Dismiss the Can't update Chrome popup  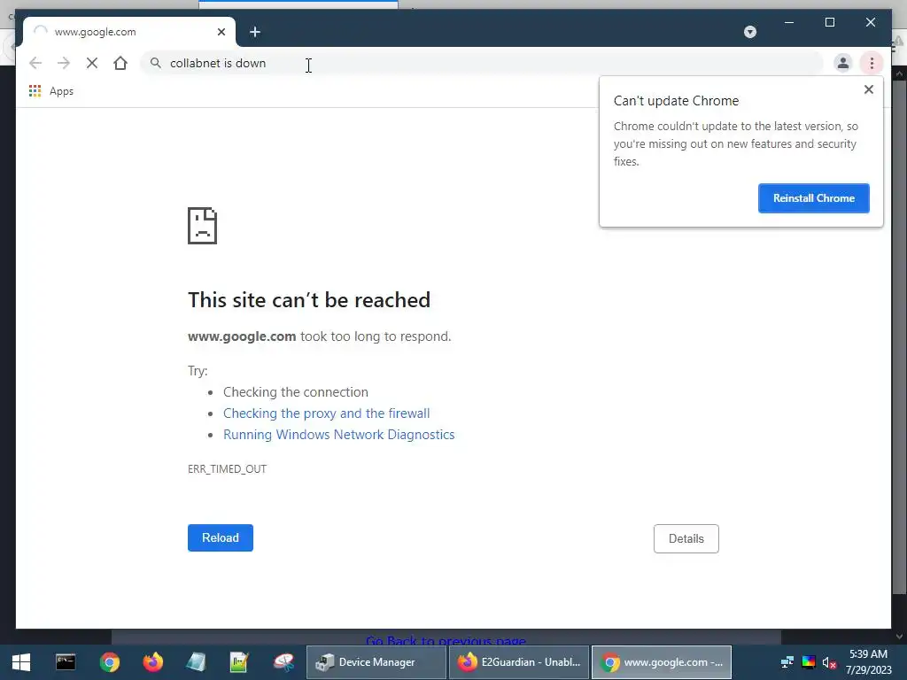[x=868, y=89]
